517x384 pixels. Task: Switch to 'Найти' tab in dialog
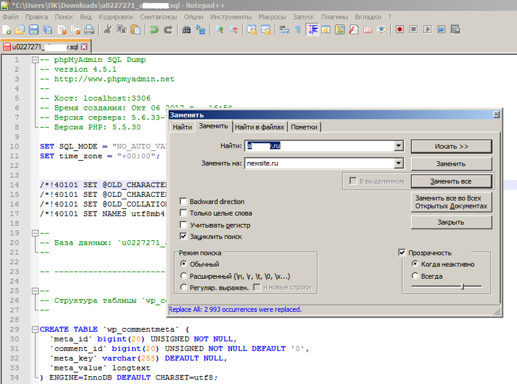tap(182, 127)
